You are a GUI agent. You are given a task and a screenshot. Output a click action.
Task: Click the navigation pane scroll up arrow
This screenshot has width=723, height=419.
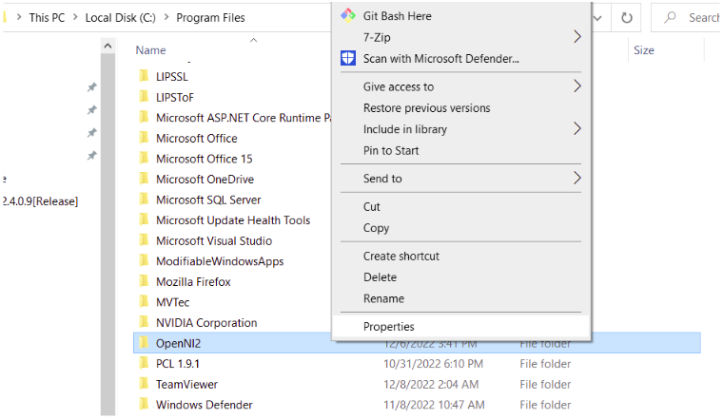107,46
